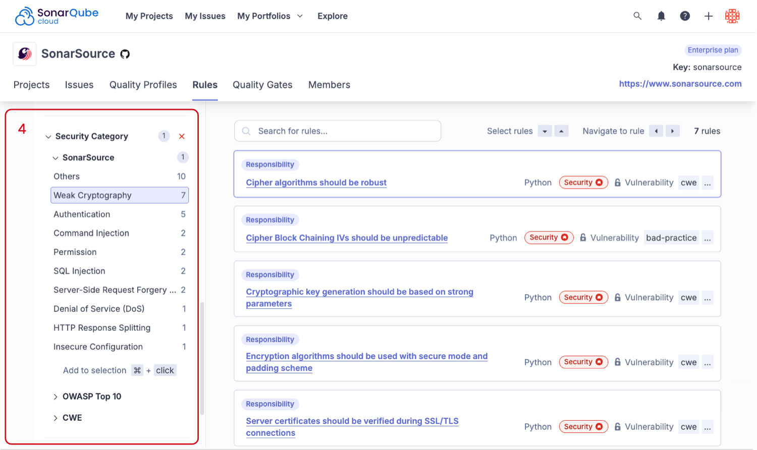
Task: Click the bad-practice tag
Action: click(671, 238)
